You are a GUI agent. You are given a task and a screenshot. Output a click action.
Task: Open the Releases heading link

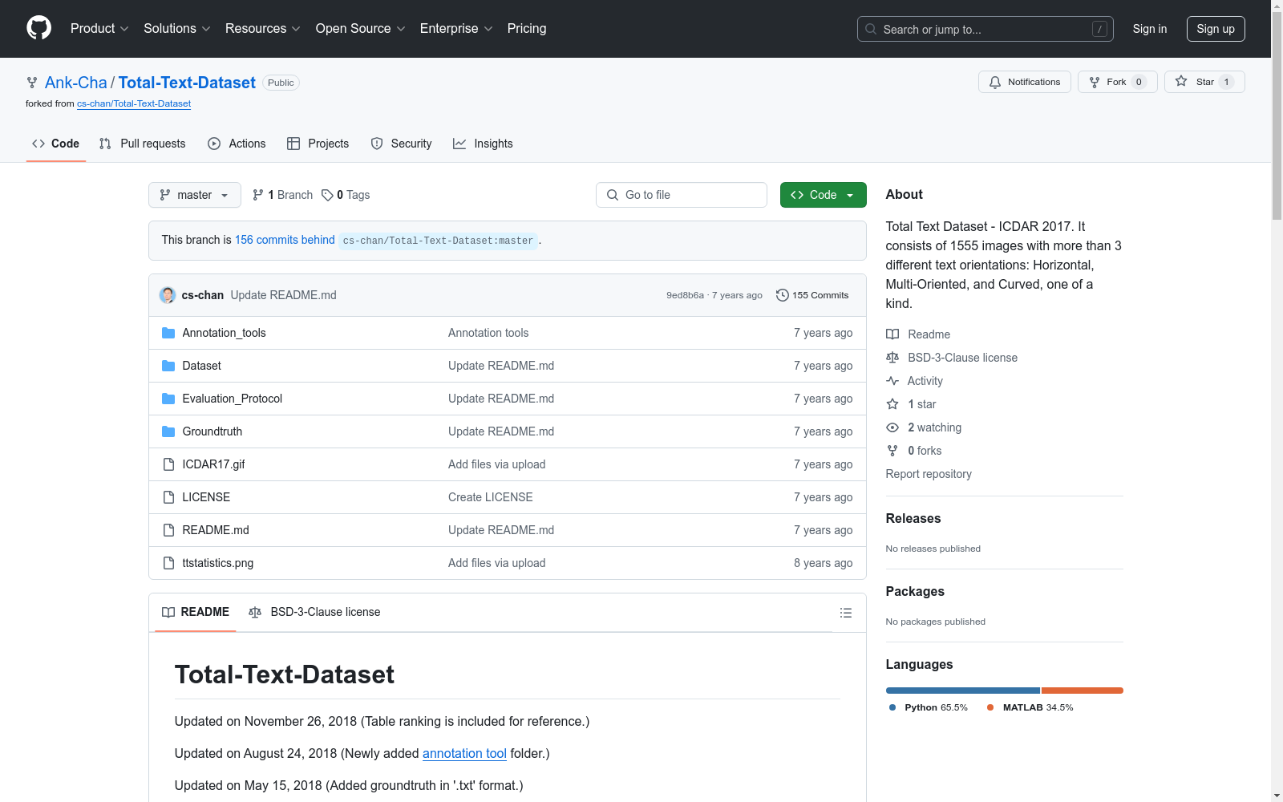click(913, 519)
